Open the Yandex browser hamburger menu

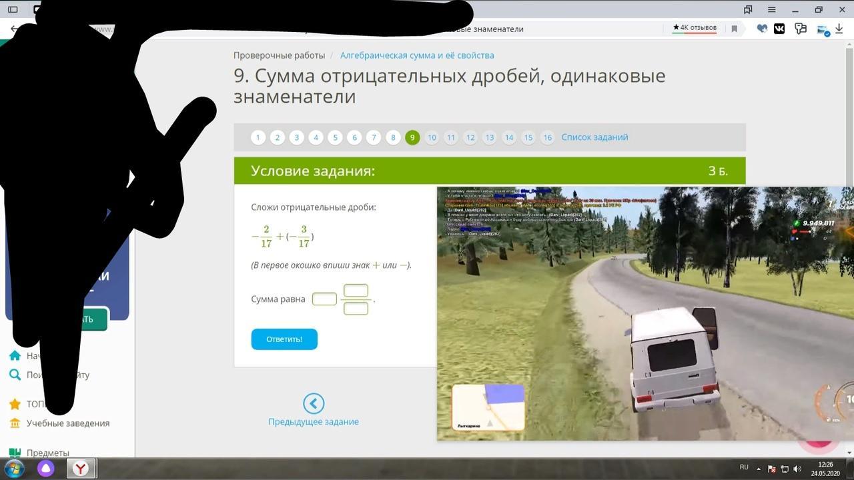771,10
